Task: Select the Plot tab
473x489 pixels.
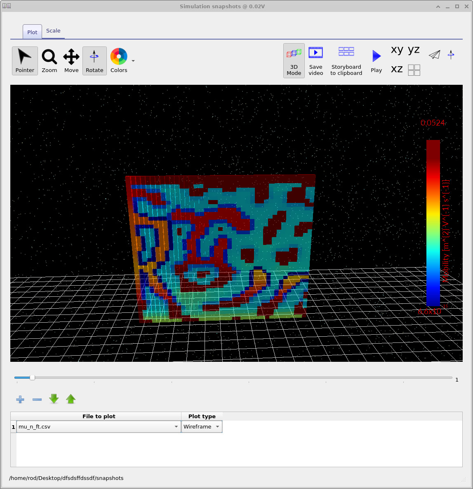Action: click(32, 32)
